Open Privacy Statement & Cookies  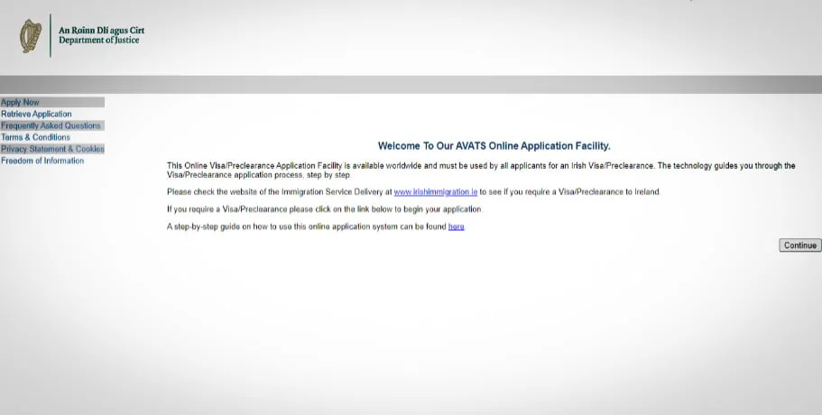coord(52,149)
